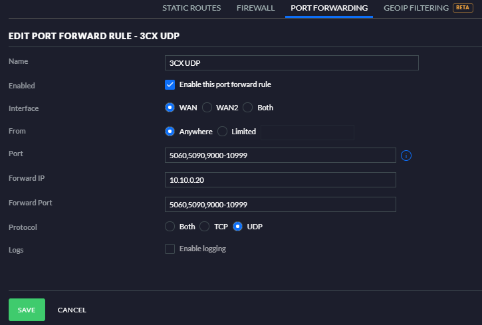Enable logging checkbox
Image resolution: width=482 pixels, height=325 pixels.
(170, 249)
